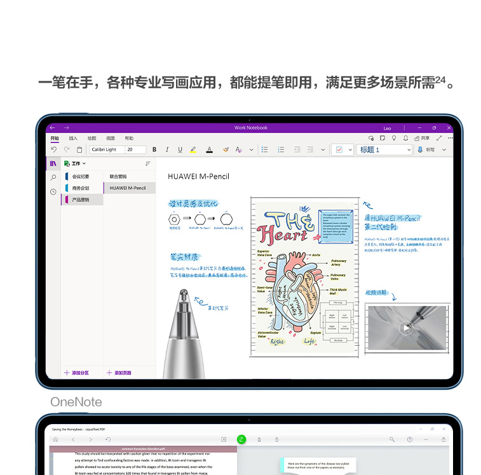The width and height of the screenshot is (481, 475).
Task: Switch to the 绘图 tab
Action: coord(91,138)
